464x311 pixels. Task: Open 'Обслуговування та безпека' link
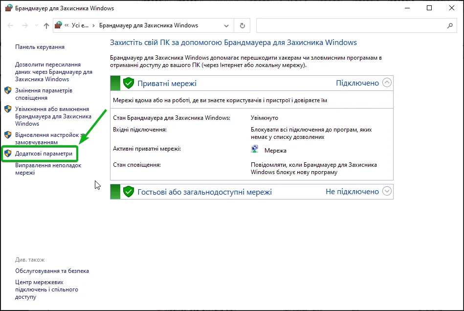point(52,271)
